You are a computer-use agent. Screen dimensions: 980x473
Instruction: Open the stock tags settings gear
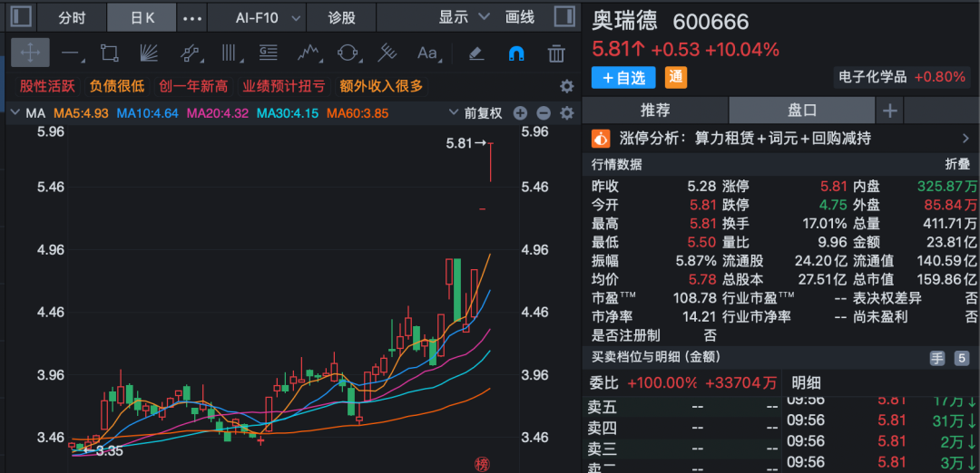coord(566,86)
